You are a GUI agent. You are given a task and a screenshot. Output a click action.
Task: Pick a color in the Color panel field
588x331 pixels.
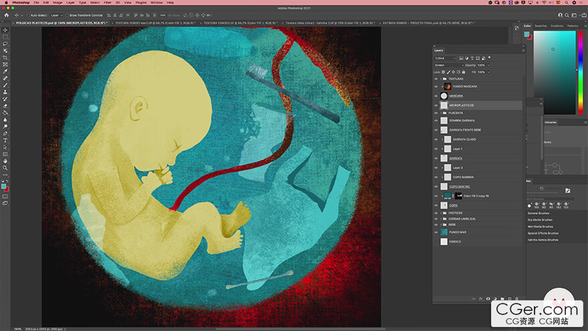(x=555, y=72)
